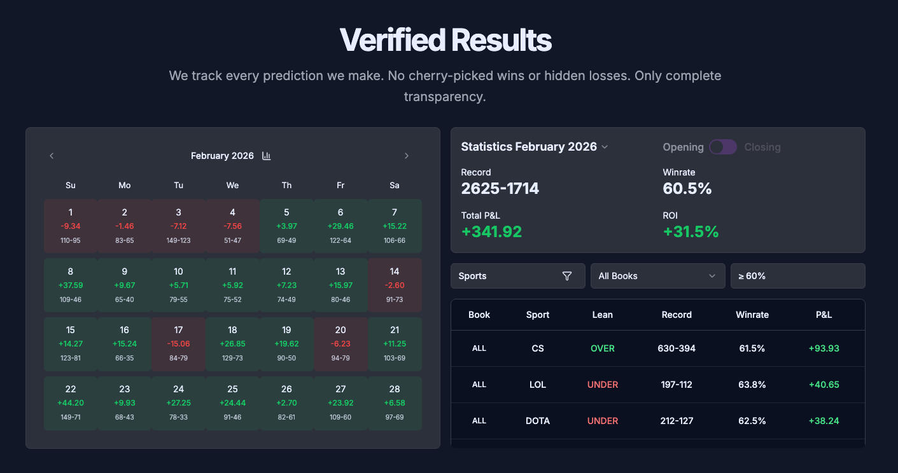Click the Total P&L value +341.92
Image resolution: width=898 pixels, height=473 pixels.
(x=492, y=231)
